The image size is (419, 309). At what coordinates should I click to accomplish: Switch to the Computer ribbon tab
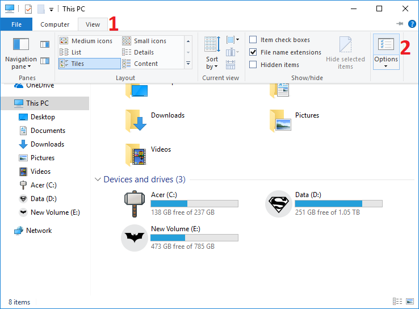55,24
